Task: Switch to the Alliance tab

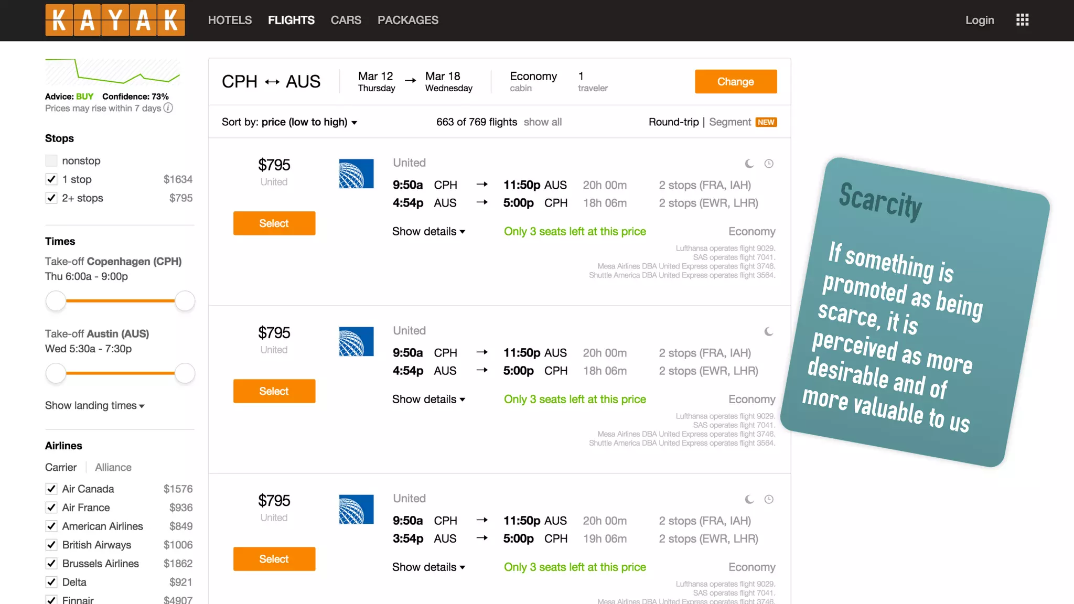Action: tap(113, 467)
